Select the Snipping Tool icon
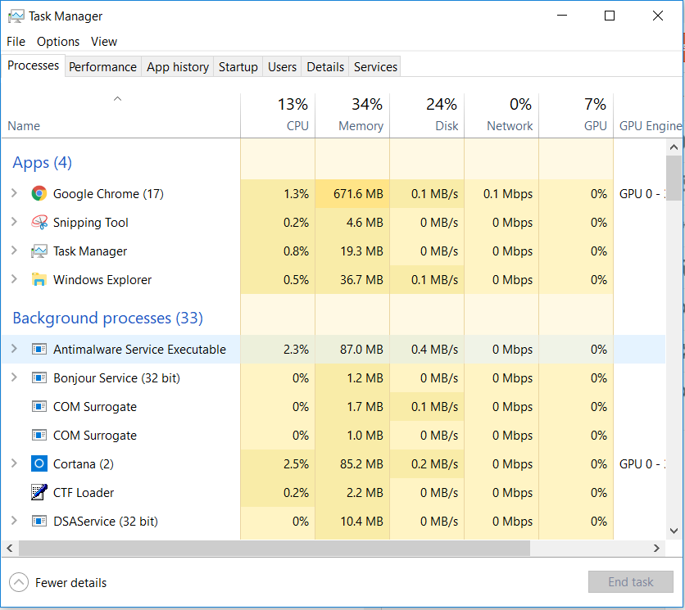Viewport: 685px width, 610px height. tap(39, 222)
